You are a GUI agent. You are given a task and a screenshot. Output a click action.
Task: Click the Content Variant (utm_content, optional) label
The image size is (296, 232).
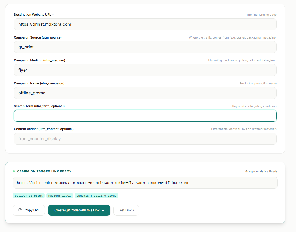point(44,129)
